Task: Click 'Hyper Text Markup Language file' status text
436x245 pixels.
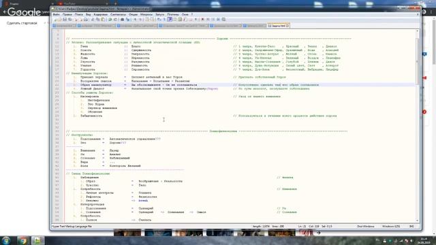Action: point(72,227)
